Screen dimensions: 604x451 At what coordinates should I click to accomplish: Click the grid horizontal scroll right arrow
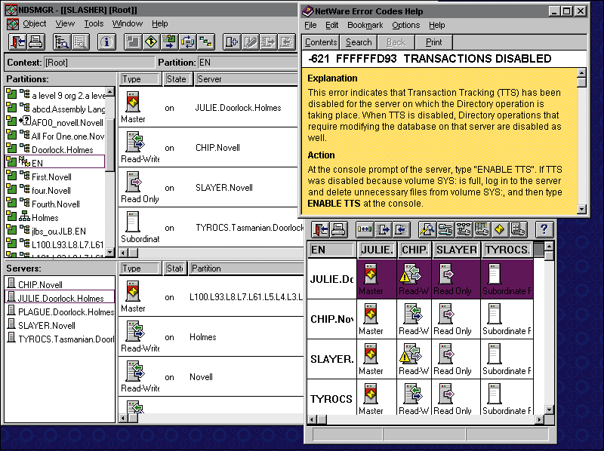tap(540, 419)
